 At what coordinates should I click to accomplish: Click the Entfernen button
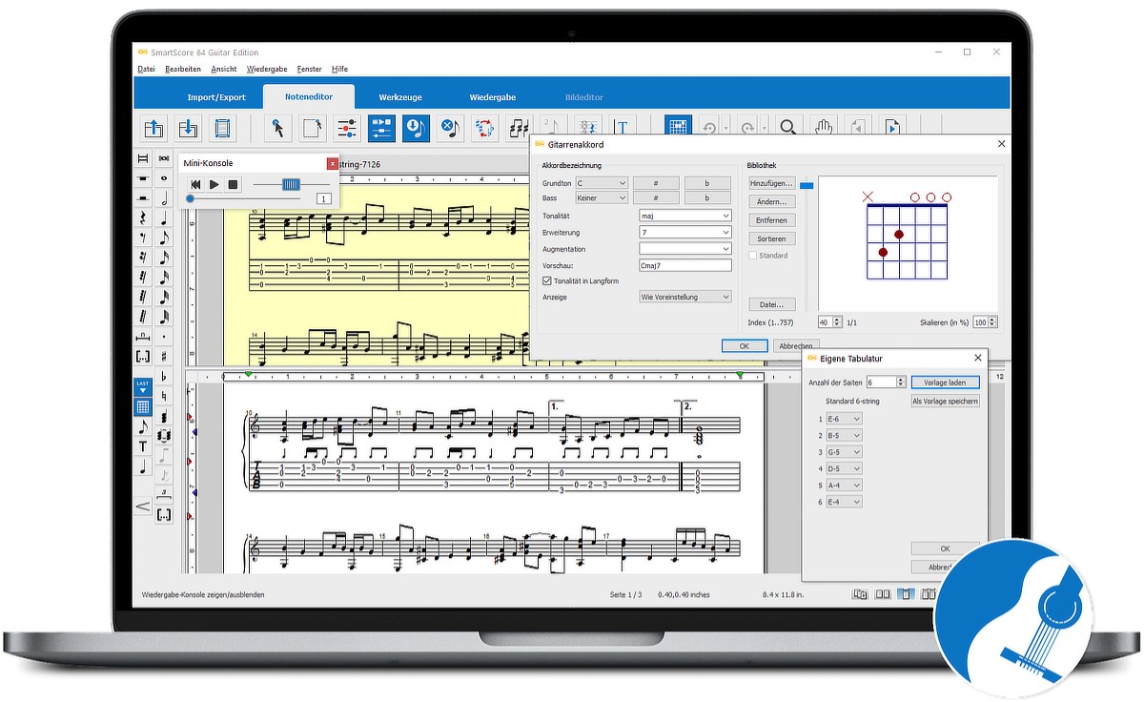pyautogui.click(x=772, y=220)
